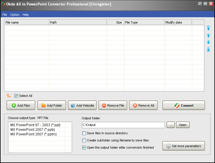This screenshot has width=215, height=163.
Task: Click the Okdo app logo in the title bar
Action: tap(3, 4)
